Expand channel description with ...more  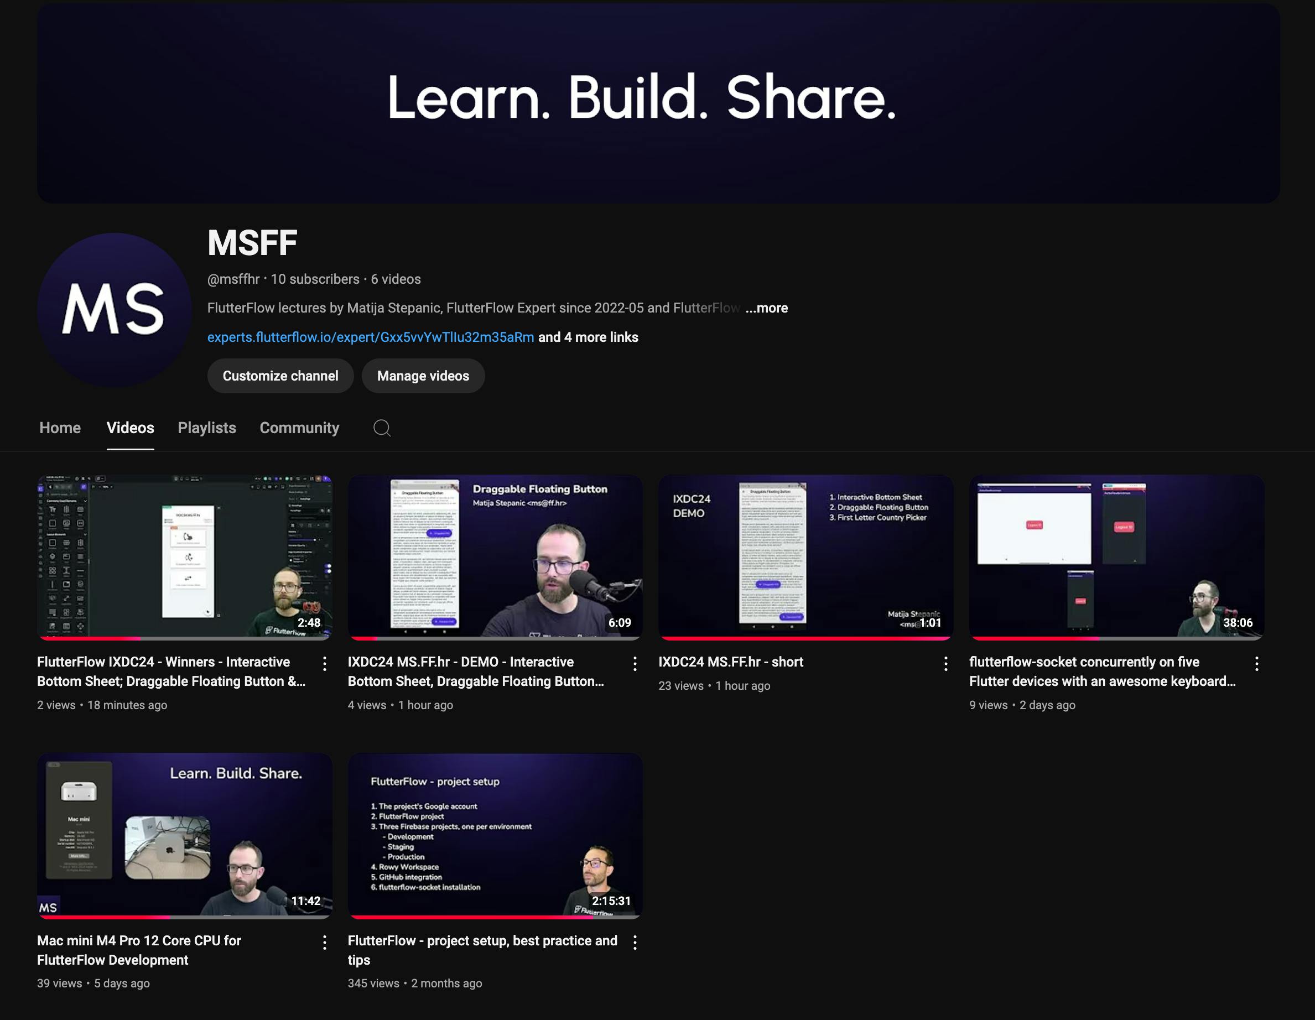point(766,308)
